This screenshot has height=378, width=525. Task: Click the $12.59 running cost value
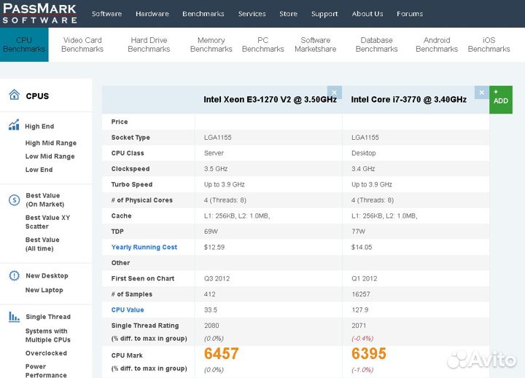coord(214,247)
